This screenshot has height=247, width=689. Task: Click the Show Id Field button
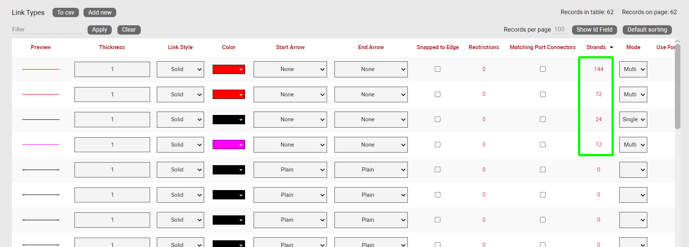(x=594, y=30)
